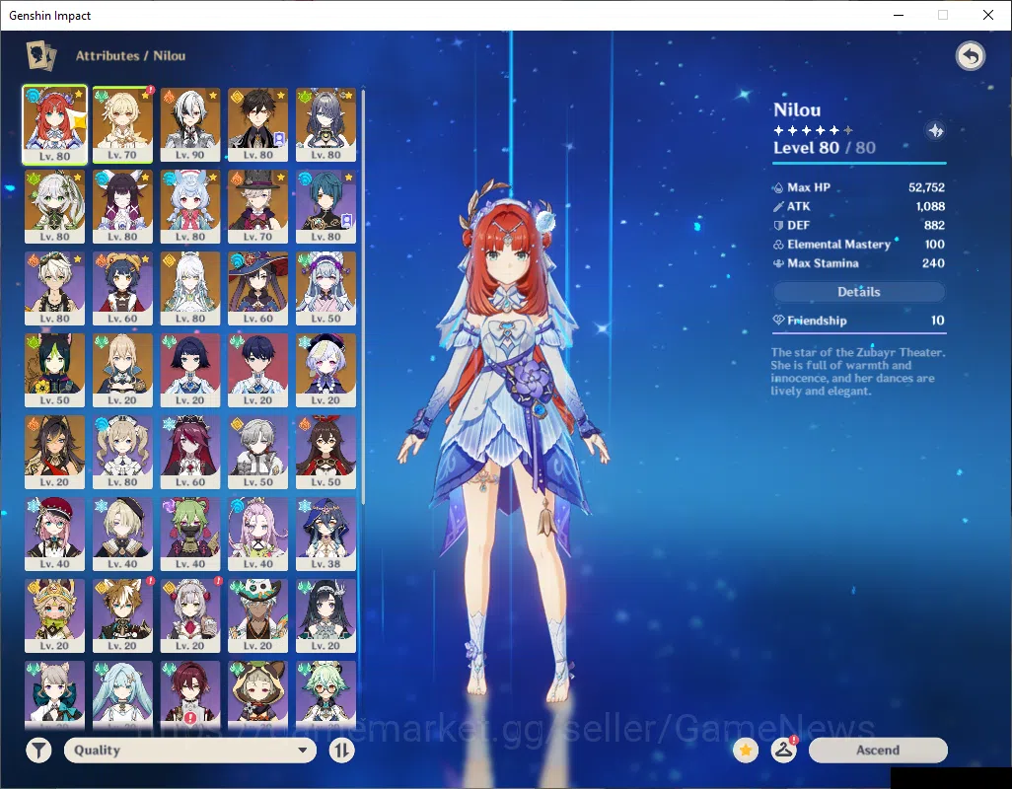Viewport: 1012px width, 789px height.
Task: Open the character filter funnel
Action: click(38, 751)
